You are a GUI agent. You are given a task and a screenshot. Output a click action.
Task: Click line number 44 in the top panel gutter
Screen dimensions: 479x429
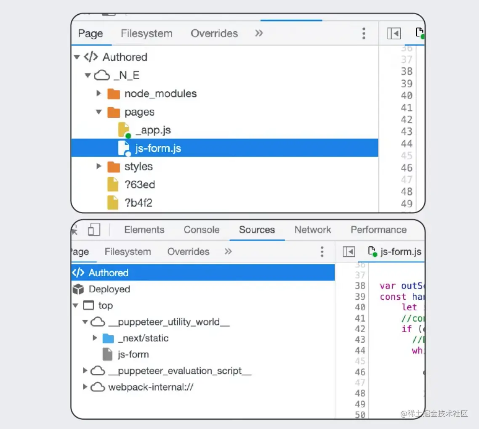[407, 144]
